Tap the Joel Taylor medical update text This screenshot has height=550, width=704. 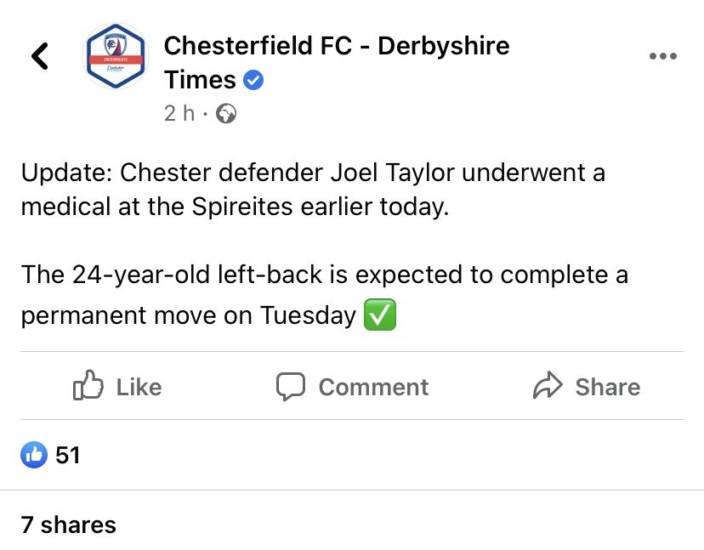(313, 190)
